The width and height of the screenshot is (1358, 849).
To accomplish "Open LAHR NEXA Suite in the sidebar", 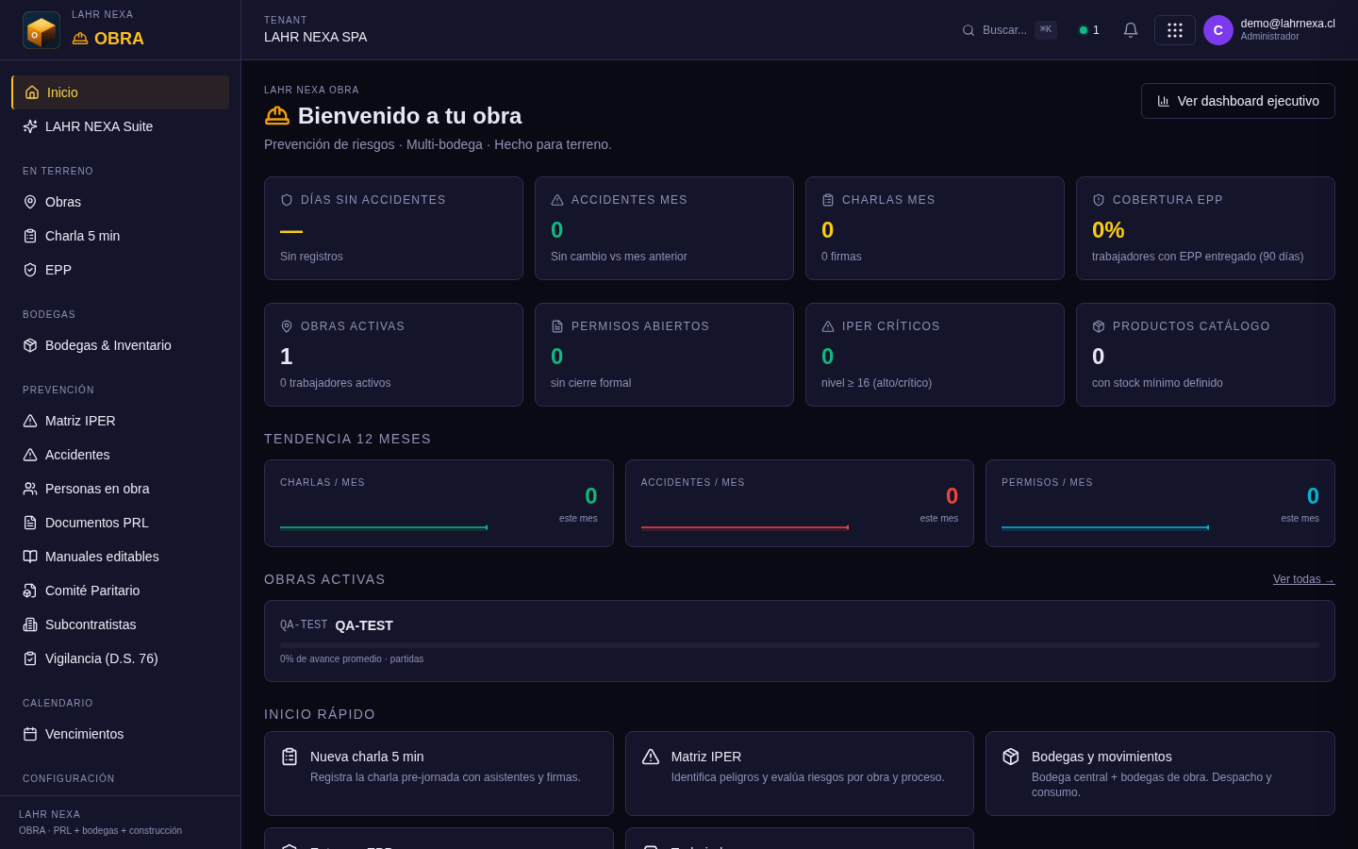I will (121, 126).
